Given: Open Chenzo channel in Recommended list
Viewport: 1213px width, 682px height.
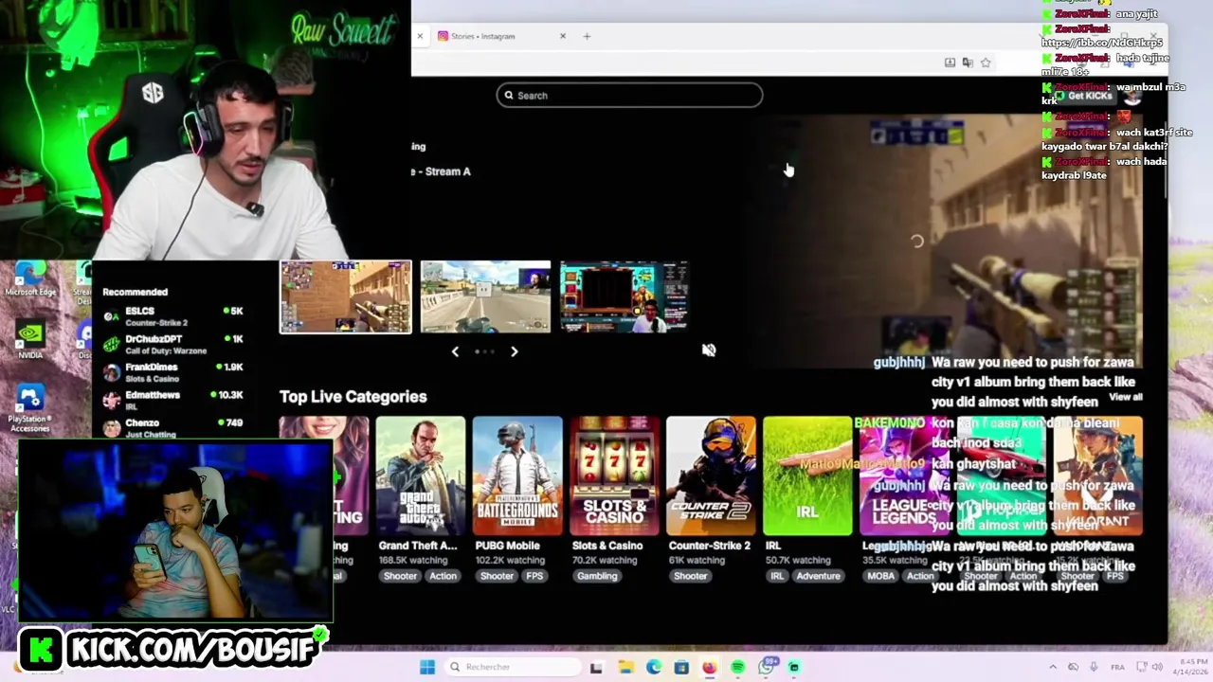Looking at the screenshot, I should pos(172,427).
